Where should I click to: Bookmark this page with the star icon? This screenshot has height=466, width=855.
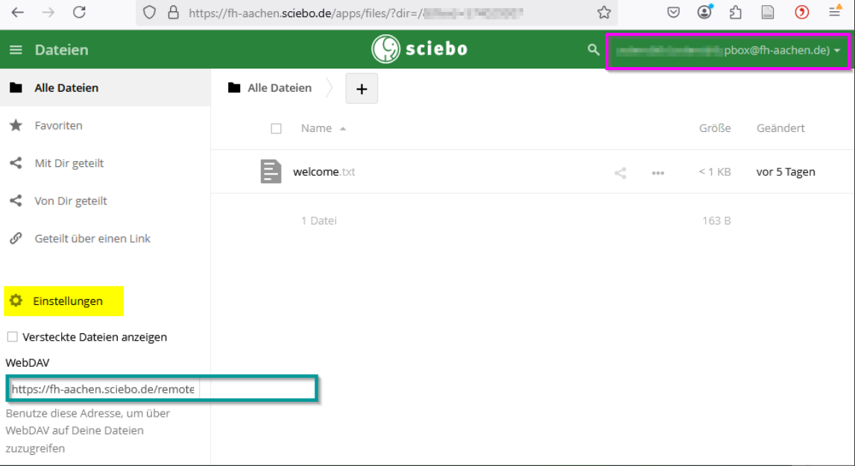coord(604,12)
